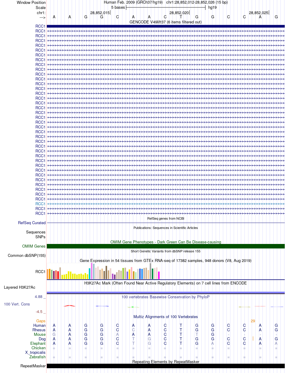285x373 pixels.
Task: Click the green PhyloP conservation mark
Action: [133, 307]
